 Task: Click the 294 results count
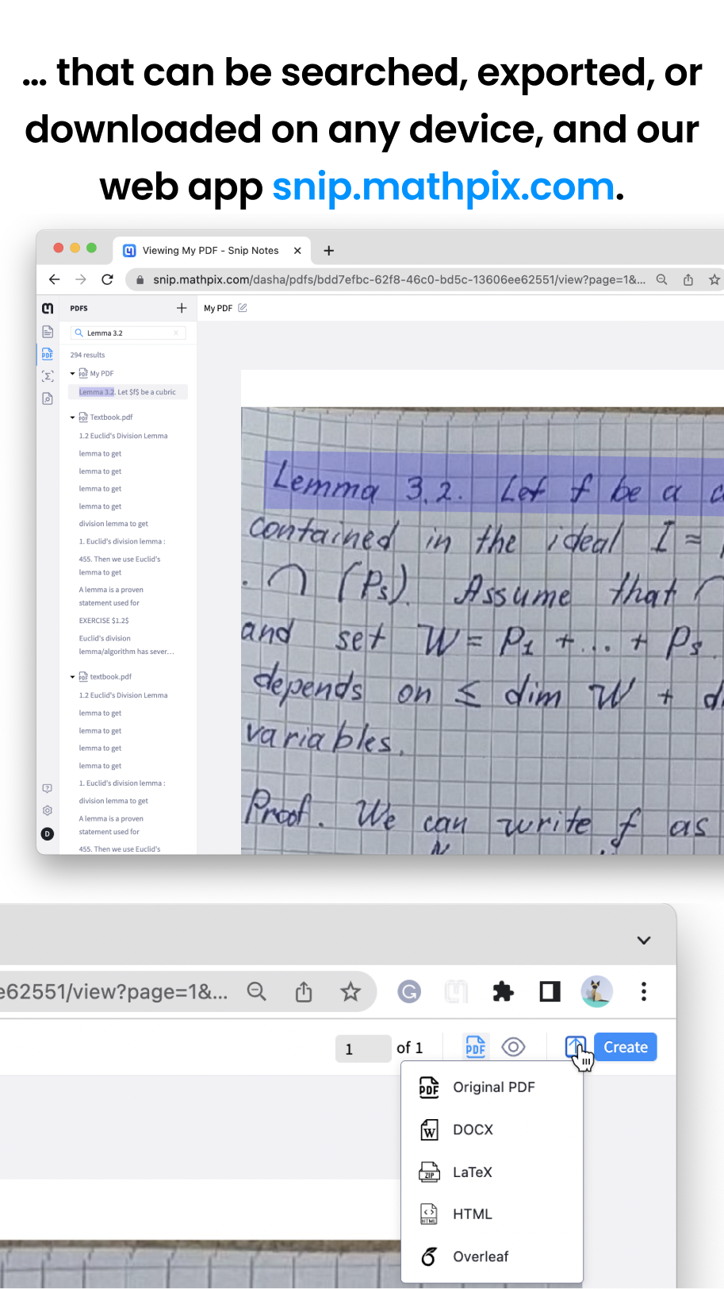coord(87,355)
